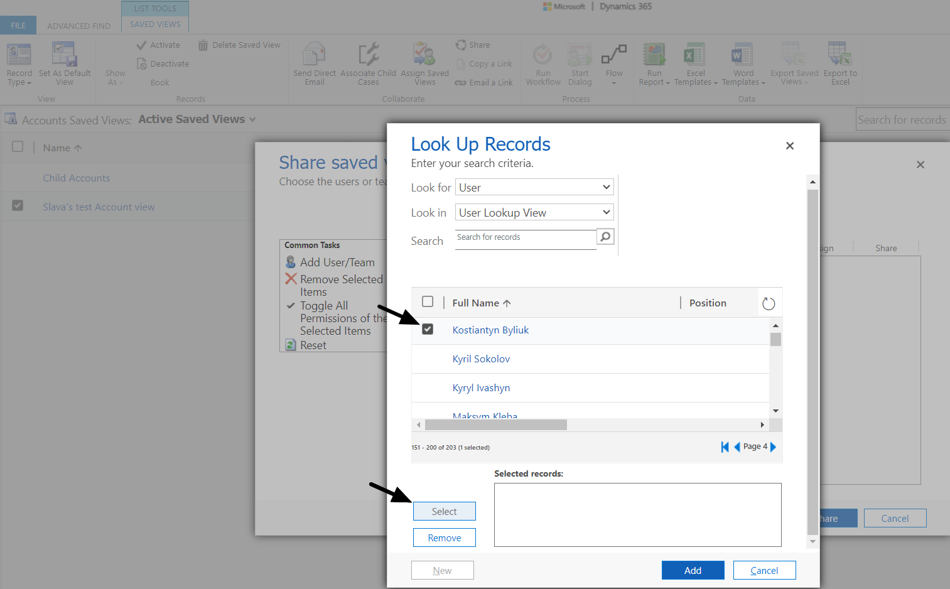Image resolution: width=950 pixels, height=589 pixels.
Task: Uncheck the Kostiantyn Byliuk checkbox
Action: pos(428,329)
